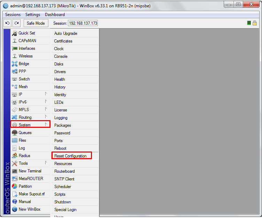This screenshot has height=218, width=262.
Task: Select Packages in the System submenu
Action: pyautogui.click(x=62, y=125)
